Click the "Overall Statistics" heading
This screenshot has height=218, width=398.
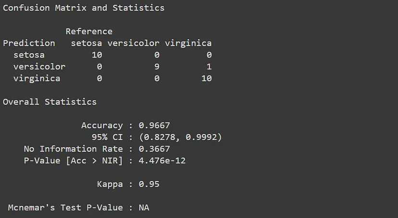(50, 102)
